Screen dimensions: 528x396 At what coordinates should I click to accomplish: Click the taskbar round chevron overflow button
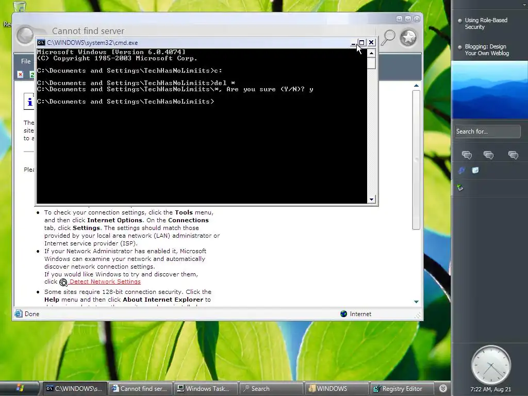tap(443, 388)
